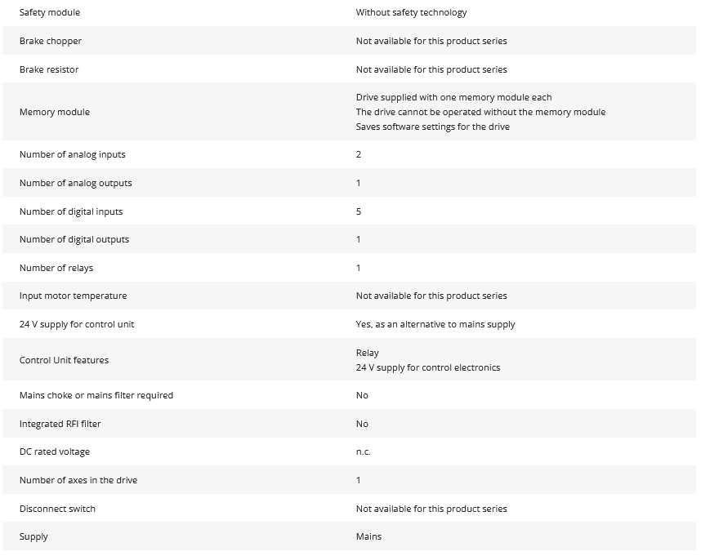
Task: Click the "Safety module" row label
Action: point(50,13)
